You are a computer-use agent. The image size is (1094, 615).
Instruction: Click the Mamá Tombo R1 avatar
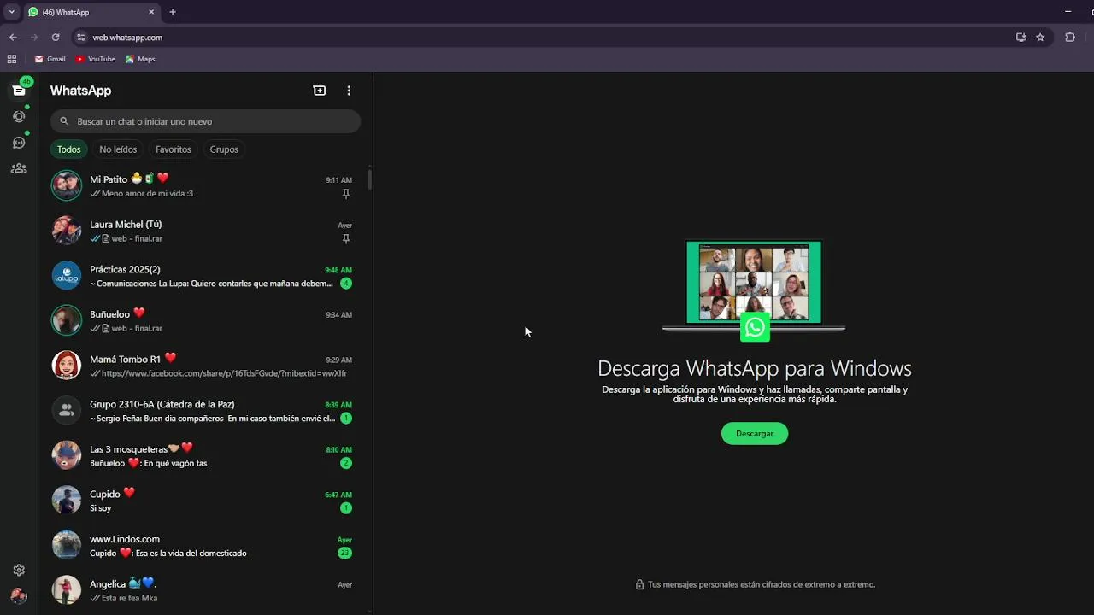click(x=67, y=365)
